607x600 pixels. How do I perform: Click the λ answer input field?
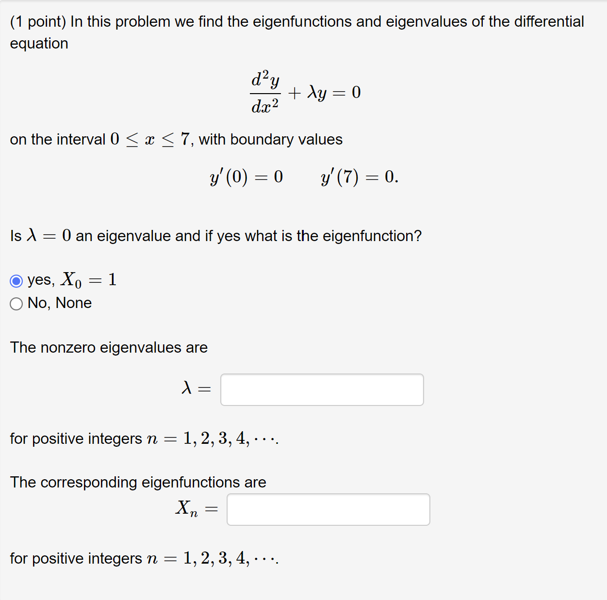[321, 389]
